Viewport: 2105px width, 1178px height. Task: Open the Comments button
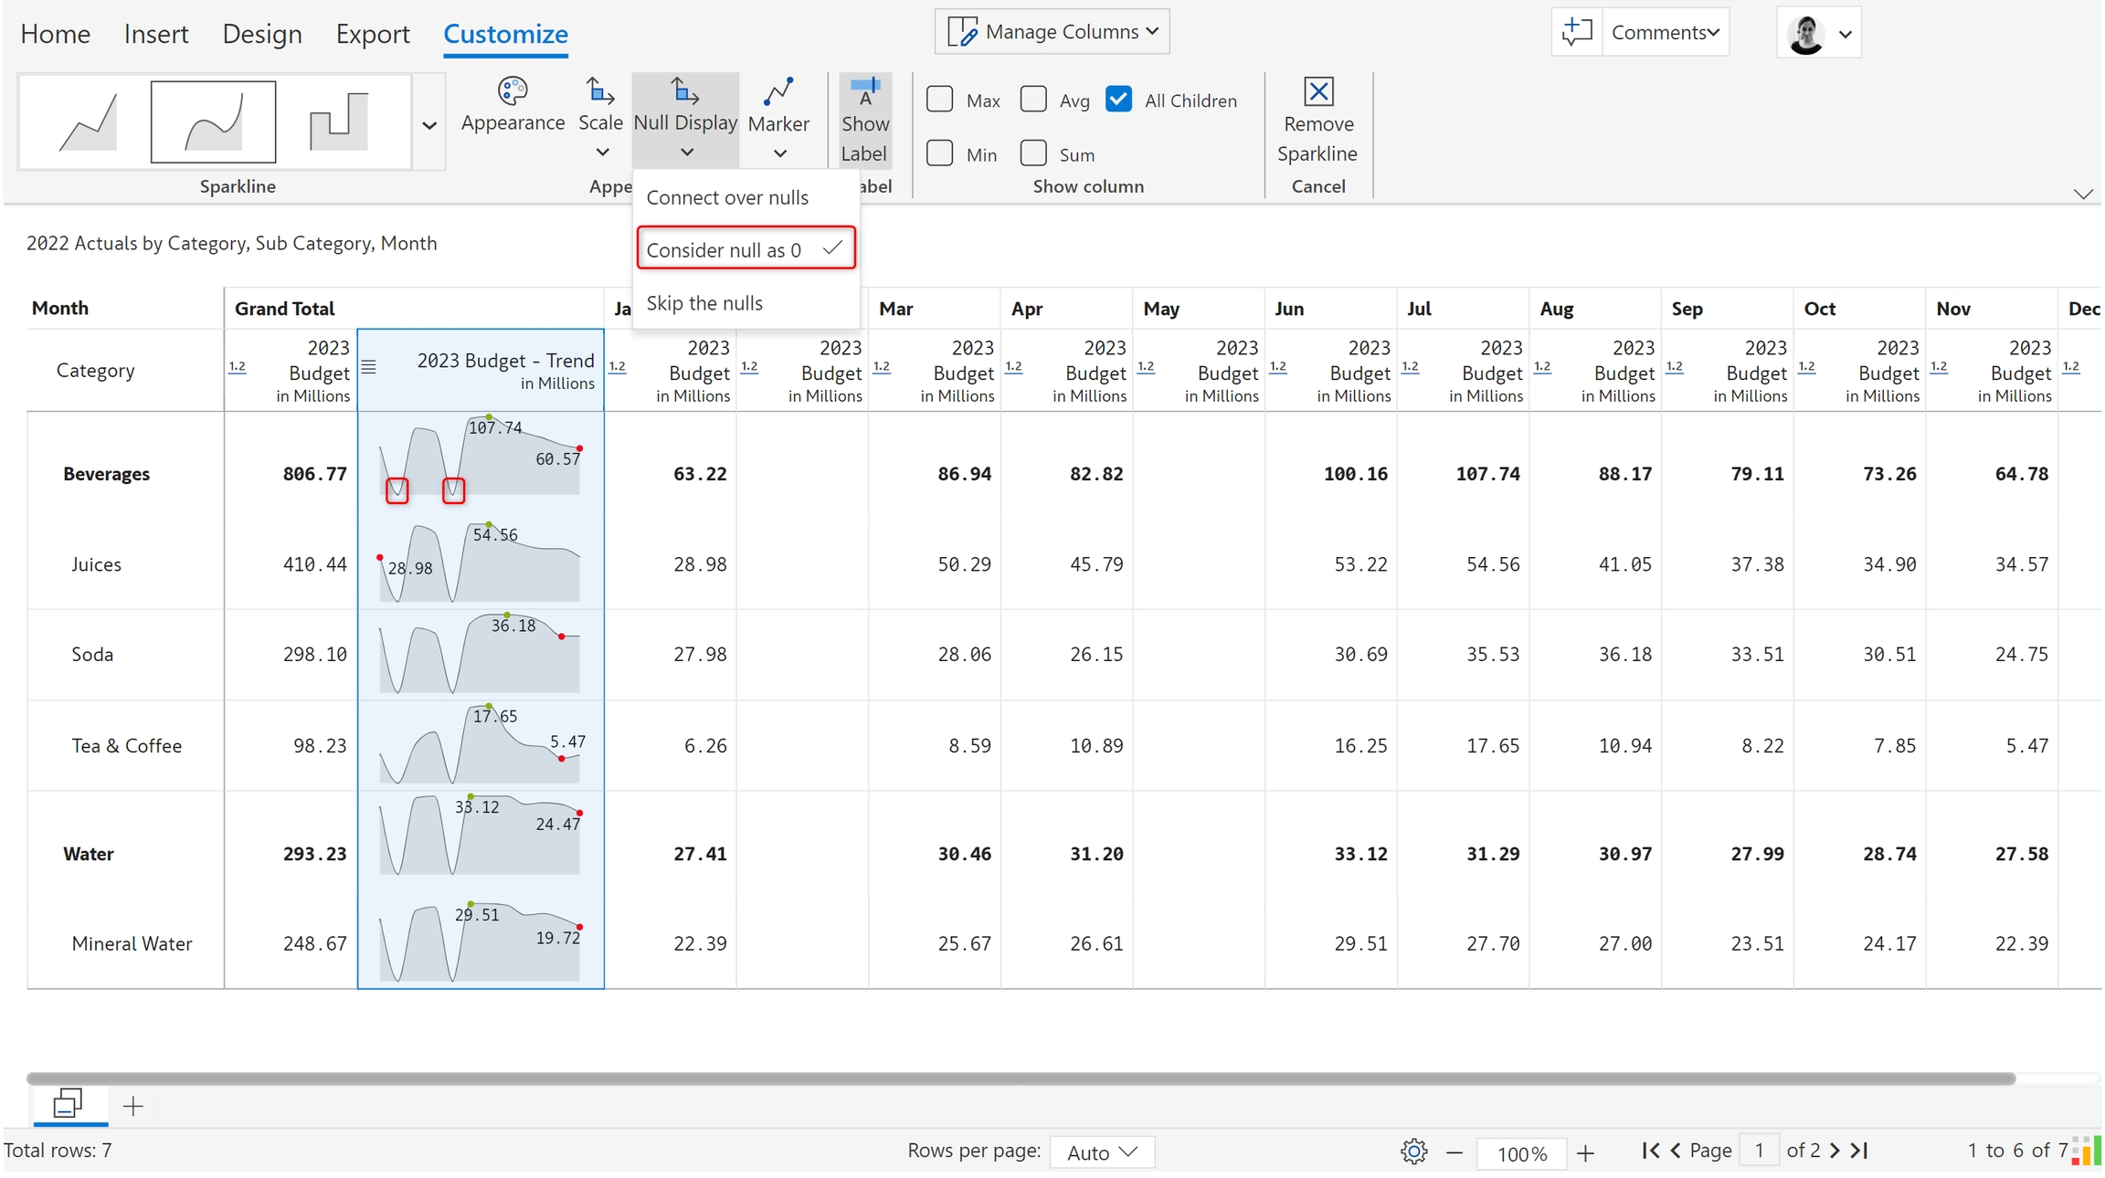pos(1665,32)
